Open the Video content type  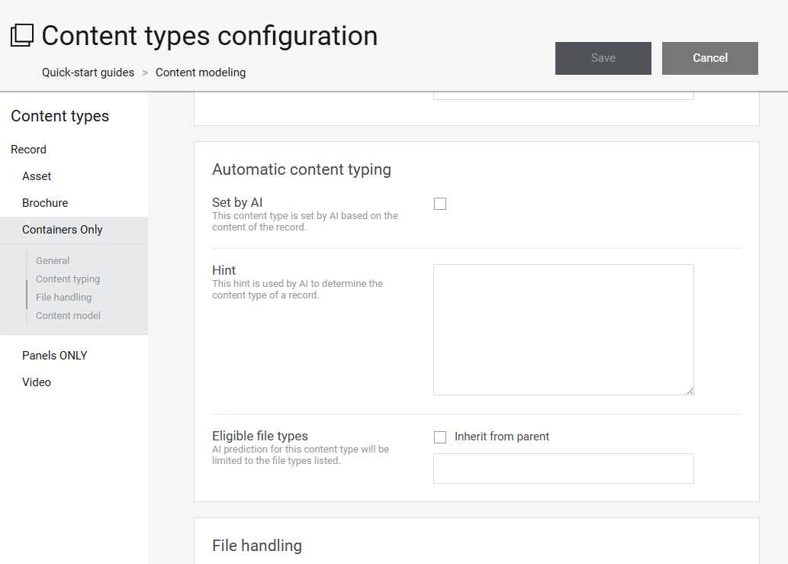[37, 382]
